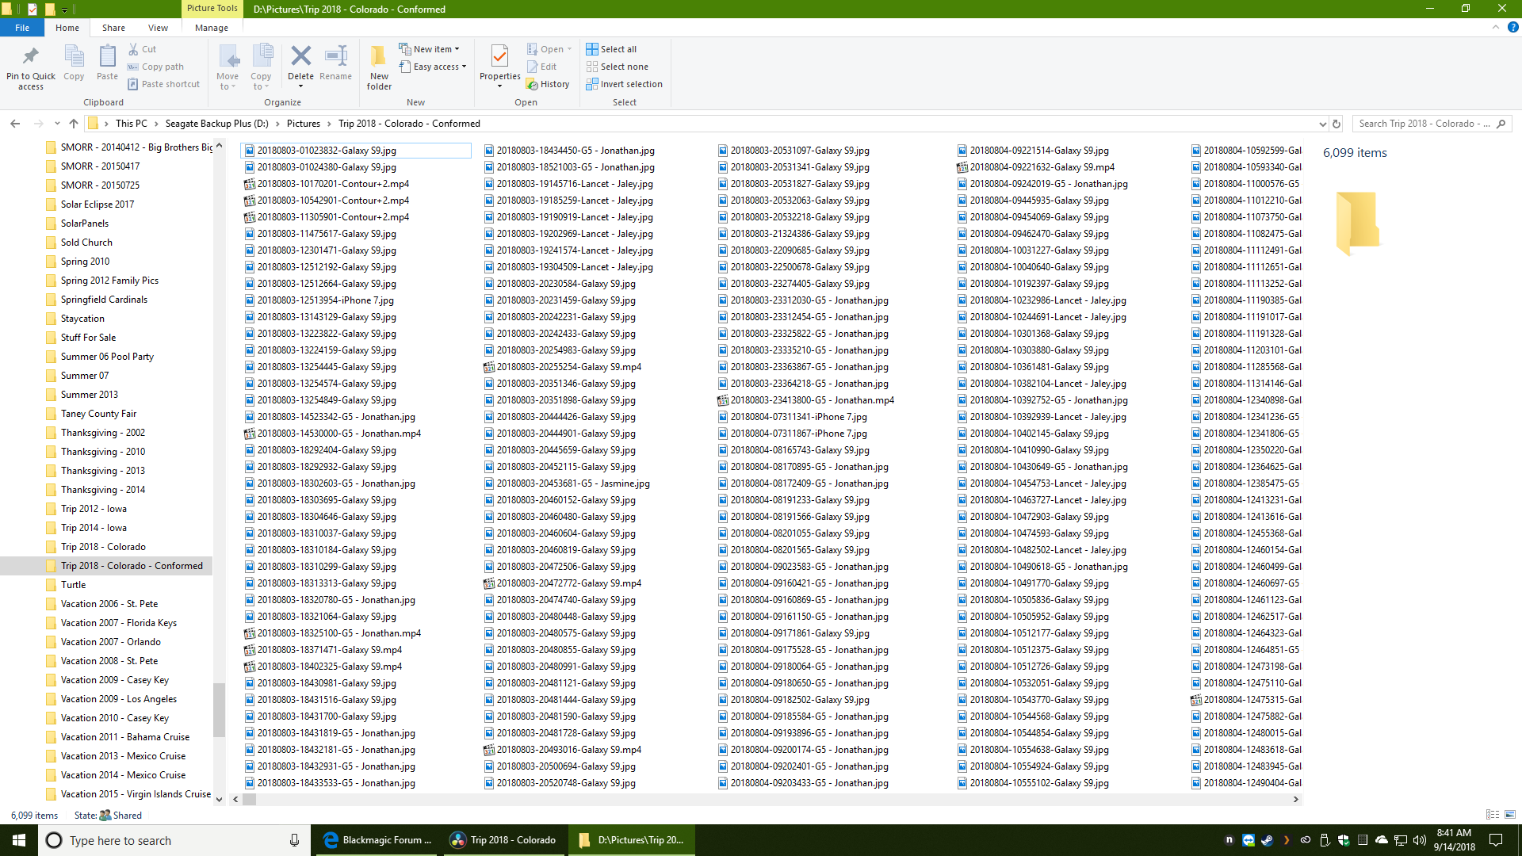The image size is (1522, 856).
Task: Click the Copy icon in Clipboard group
Action: click(x=74, y=57)
